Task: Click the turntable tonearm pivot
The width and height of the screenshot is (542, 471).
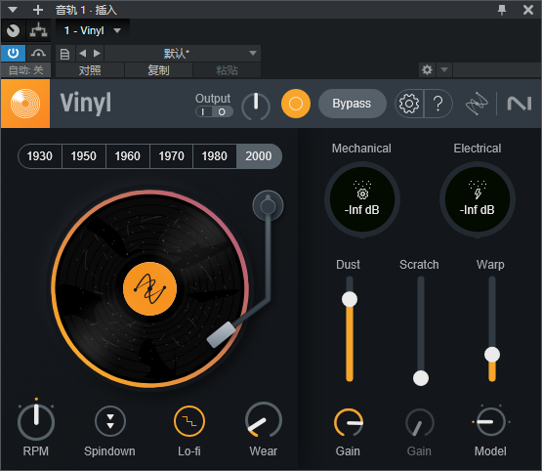Action: pos(268,206)
